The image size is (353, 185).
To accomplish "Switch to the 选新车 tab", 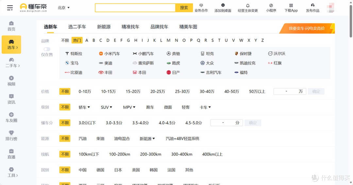I will coord(50,27).
